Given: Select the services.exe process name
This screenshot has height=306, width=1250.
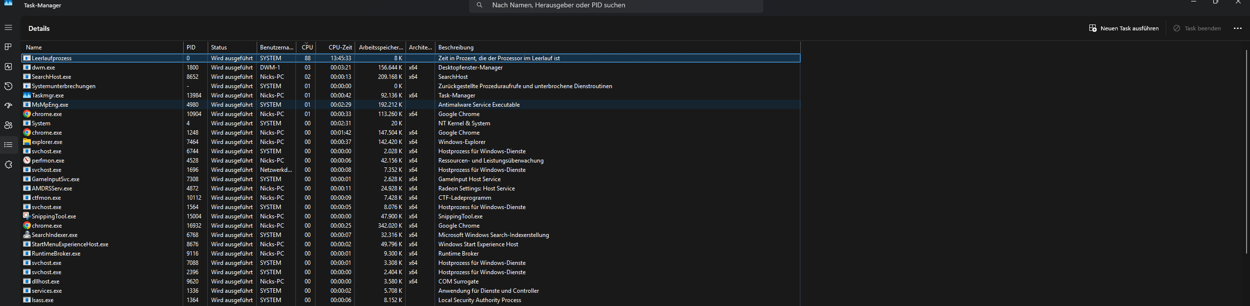Looking at the screenshot, I should click(47, 291).
